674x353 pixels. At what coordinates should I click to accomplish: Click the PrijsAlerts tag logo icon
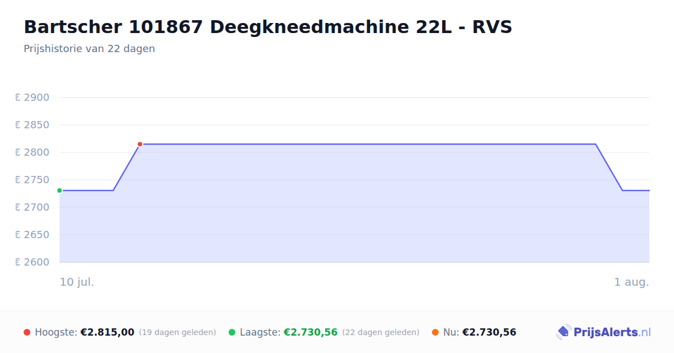(564, 332)
